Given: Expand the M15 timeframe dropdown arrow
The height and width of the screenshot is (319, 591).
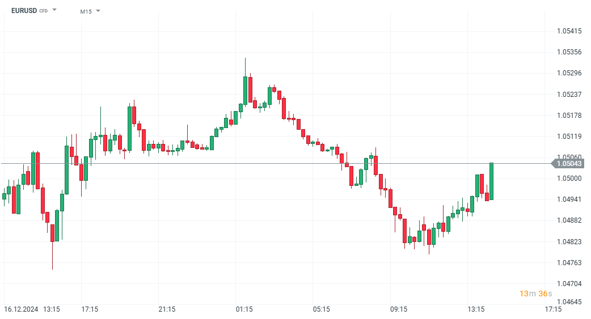Looking at the screenshot, I should click(98, 11).
